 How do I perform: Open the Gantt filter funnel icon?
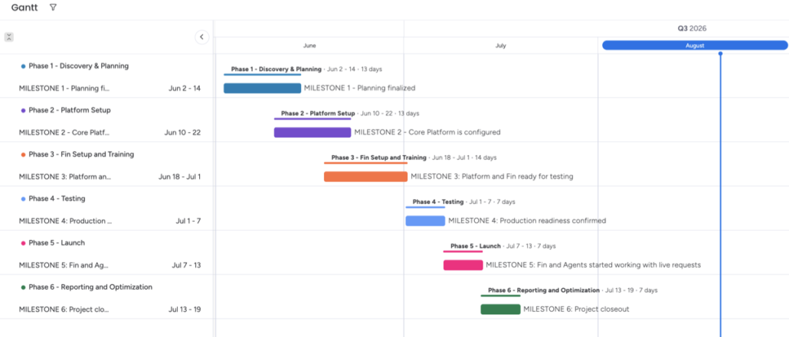point(54,8)
